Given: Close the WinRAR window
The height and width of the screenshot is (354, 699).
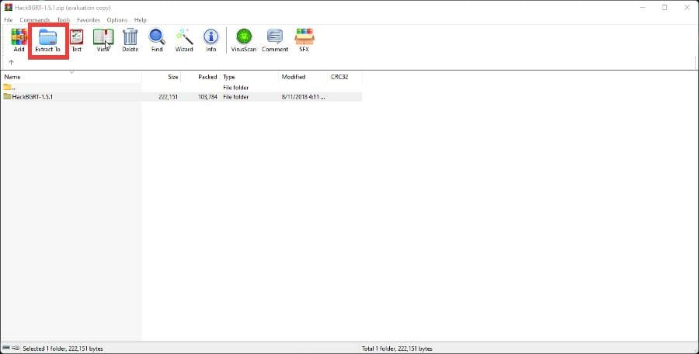Looking at the screenshot, I should (687, 8).
